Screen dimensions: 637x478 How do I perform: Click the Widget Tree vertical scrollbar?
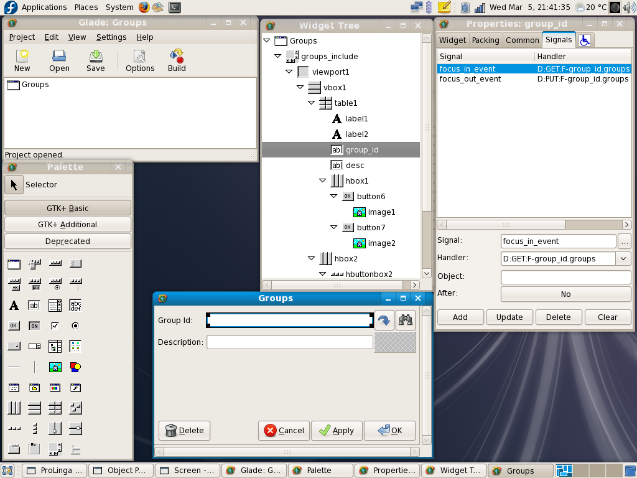point(427,156)
